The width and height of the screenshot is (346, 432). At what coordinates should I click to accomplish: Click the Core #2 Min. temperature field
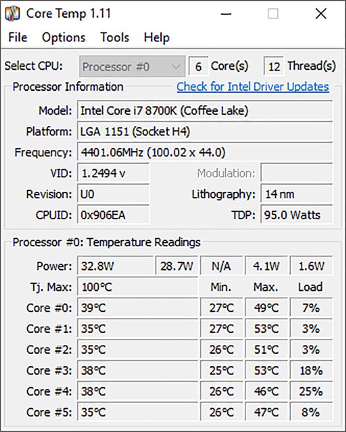click(221, 350)
